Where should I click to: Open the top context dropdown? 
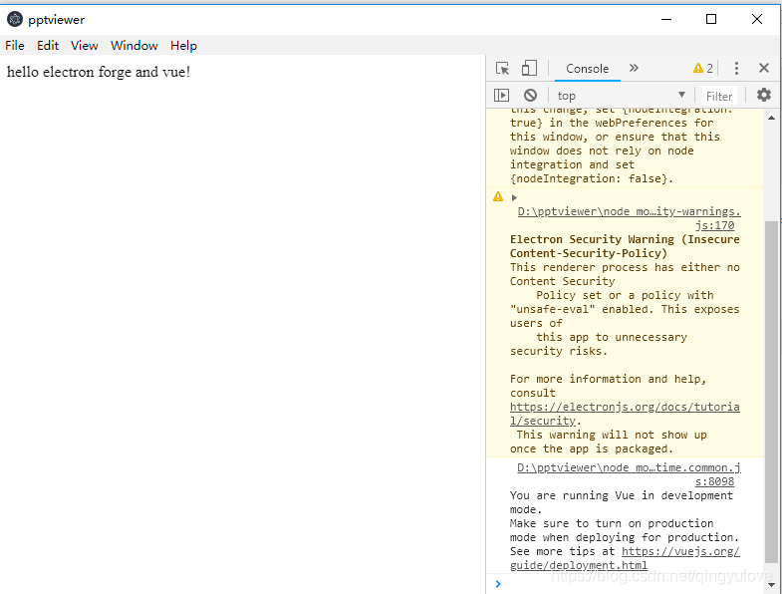tap(621, 95)
